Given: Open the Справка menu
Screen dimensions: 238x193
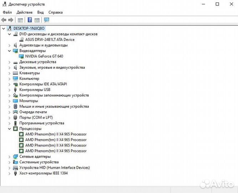Looking at the screenshot, I should (55, 12).
